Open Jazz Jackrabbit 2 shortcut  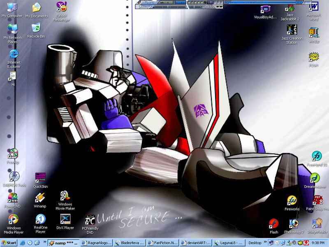(x=290, y=13)
